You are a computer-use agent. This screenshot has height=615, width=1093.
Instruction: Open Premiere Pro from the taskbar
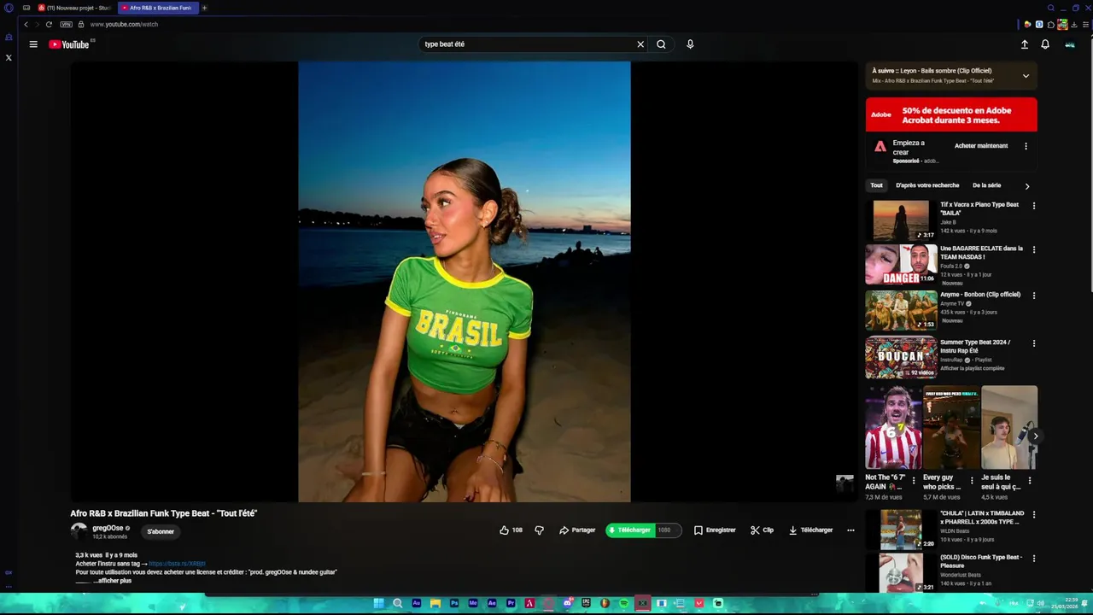(511, 603)
